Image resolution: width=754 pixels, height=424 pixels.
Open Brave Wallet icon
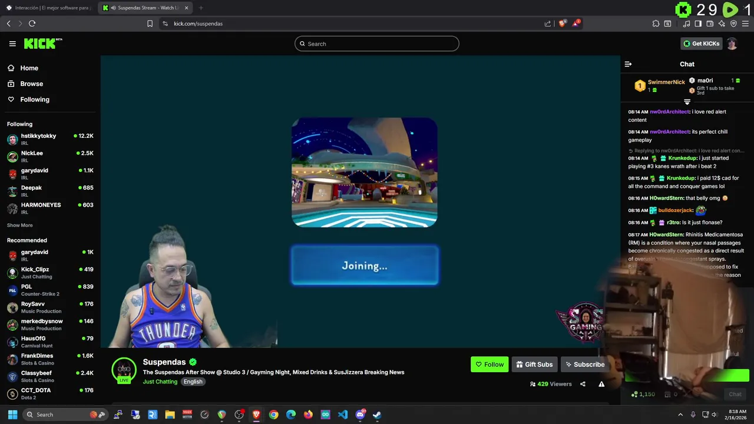point(710,24)
